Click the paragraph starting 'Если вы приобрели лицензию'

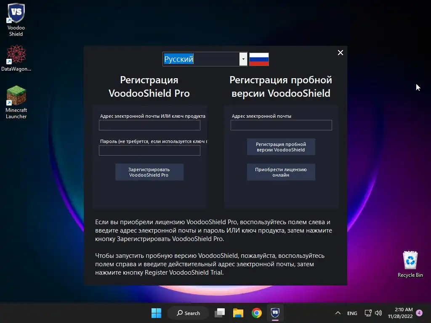[x=213, y=230]
